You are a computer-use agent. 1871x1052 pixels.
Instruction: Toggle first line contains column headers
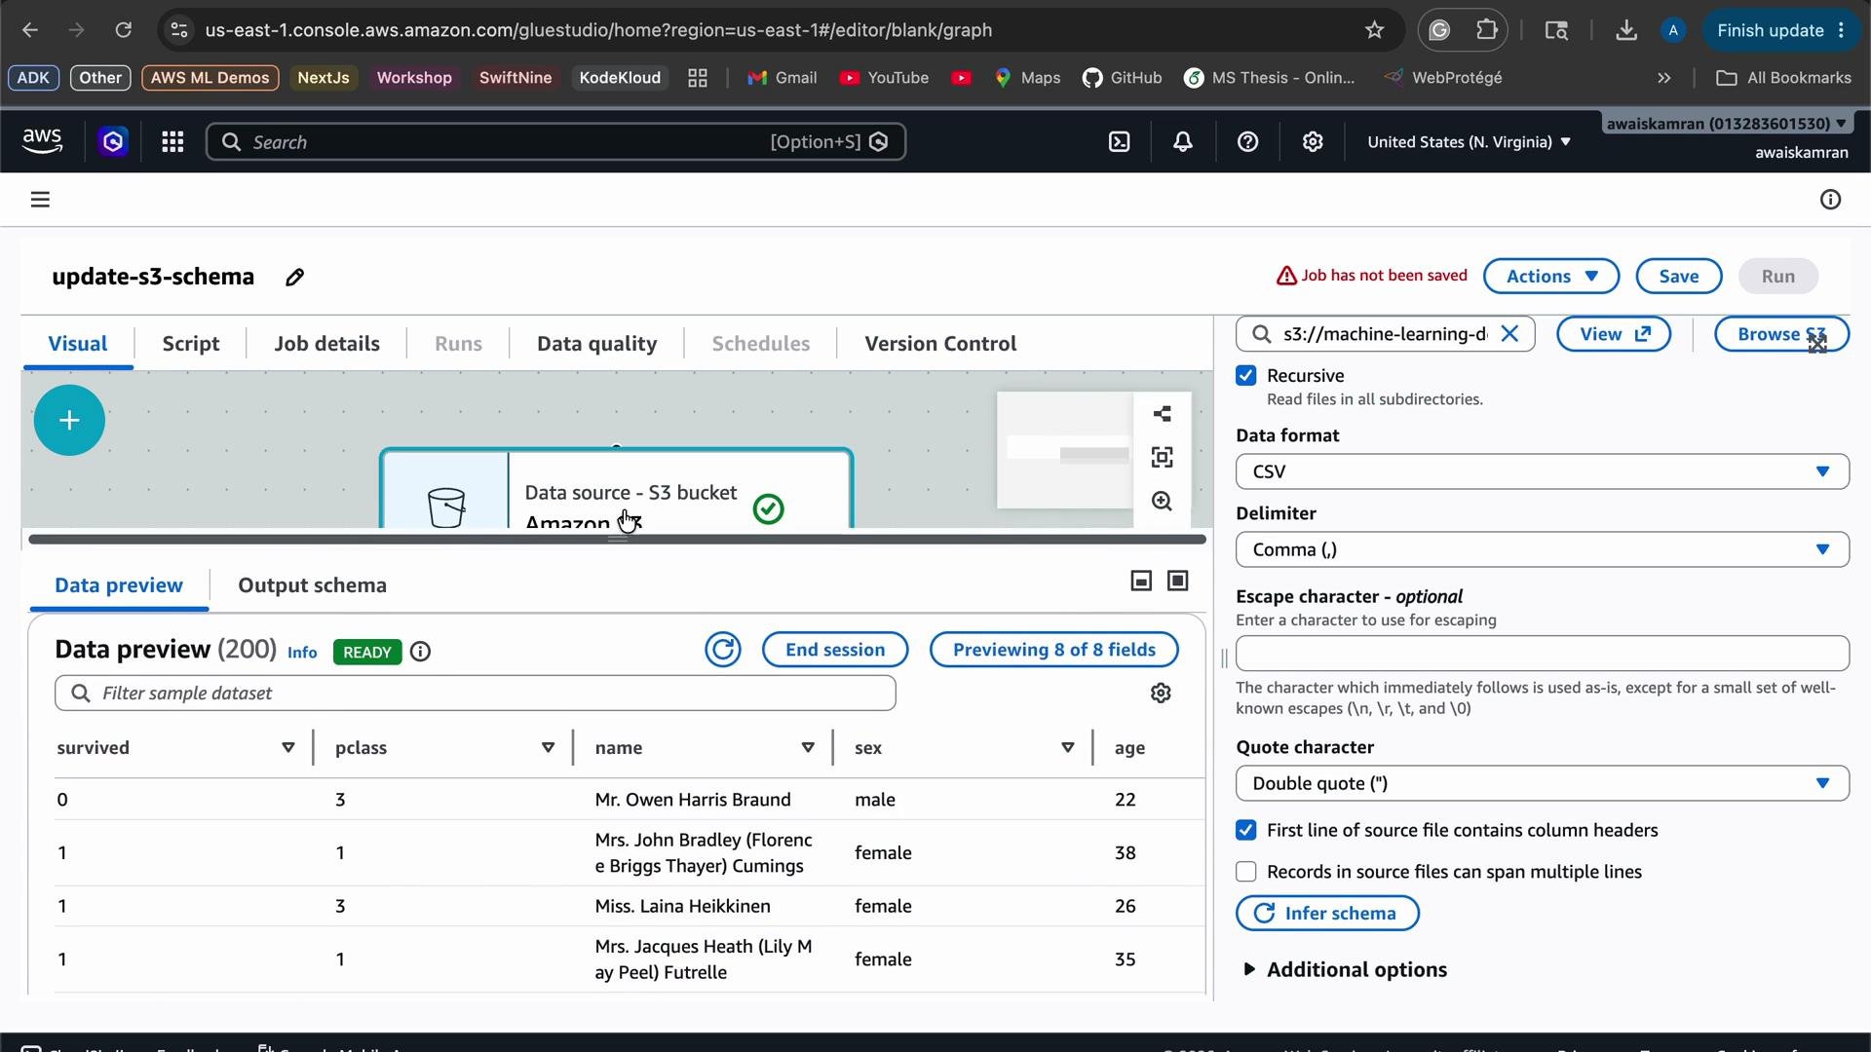(1246, 830)
